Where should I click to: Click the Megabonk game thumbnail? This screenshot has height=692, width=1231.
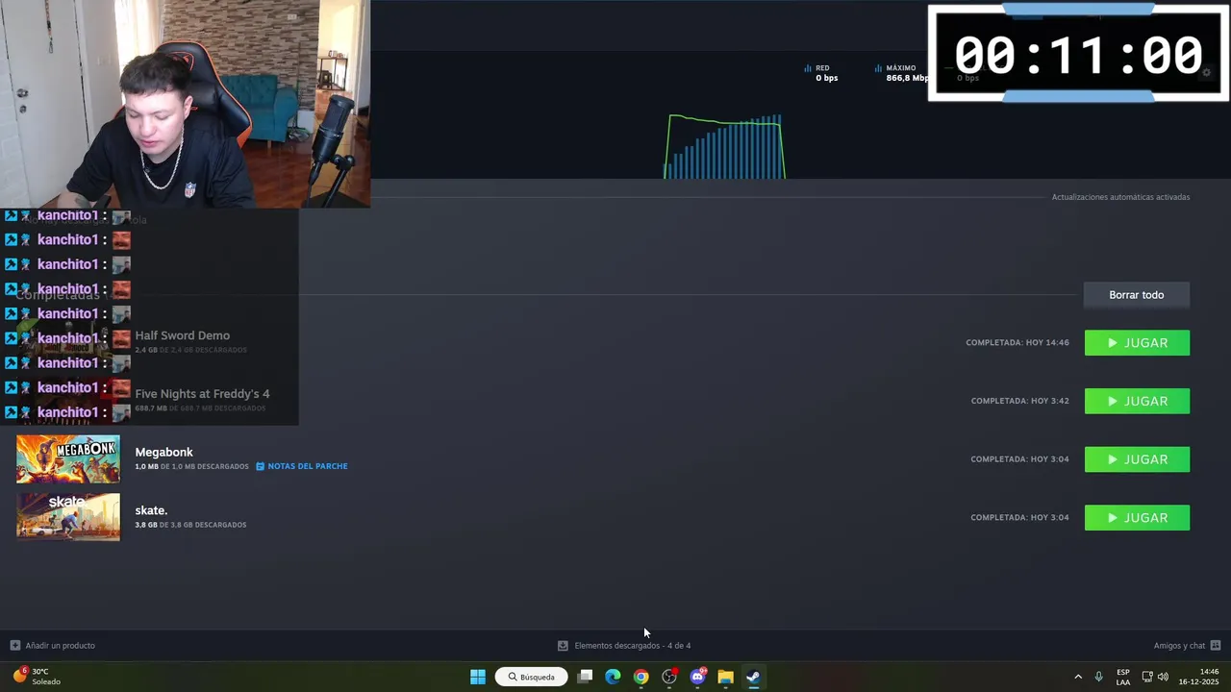point(68,458)
